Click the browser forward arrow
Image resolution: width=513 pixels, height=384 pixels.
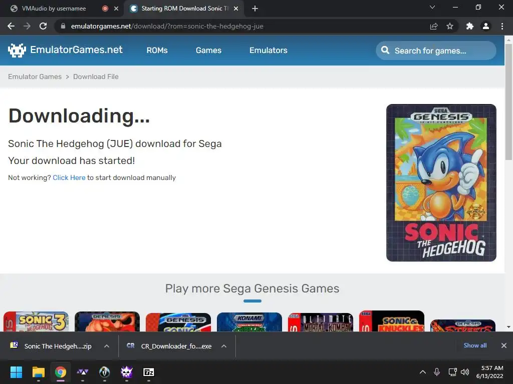27,26
